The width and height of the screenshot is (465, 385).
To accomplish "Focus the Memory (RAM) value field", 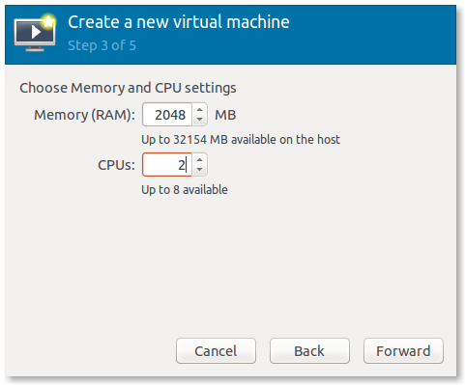I will [167, 115].
